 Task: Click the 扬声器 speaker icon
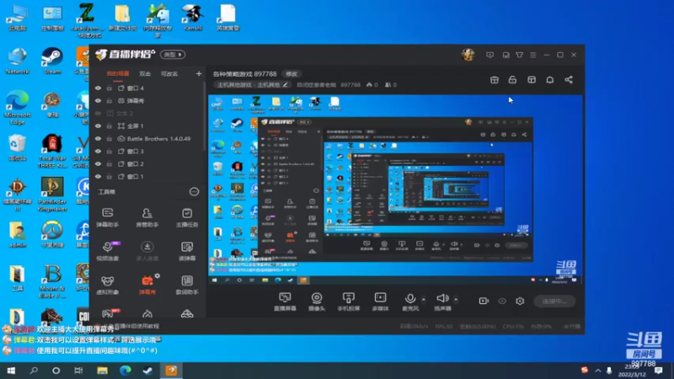click(x=442, y=298)
